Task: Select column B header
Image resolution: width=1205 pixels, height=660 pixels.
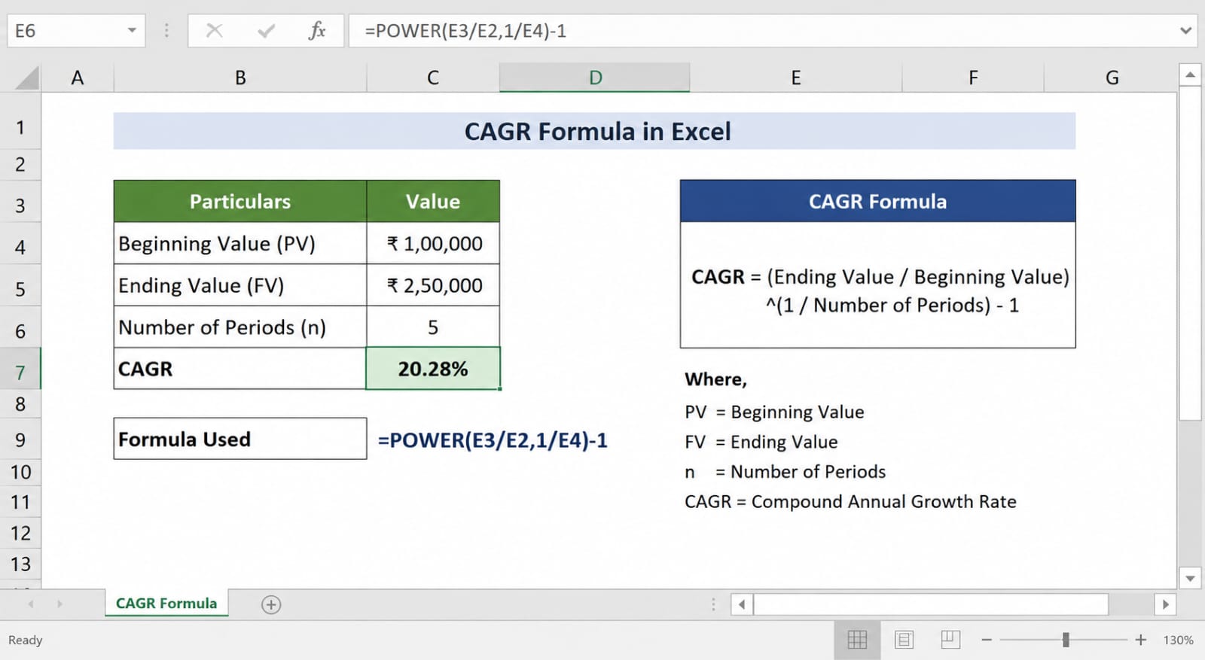Action: pos(240,78)
